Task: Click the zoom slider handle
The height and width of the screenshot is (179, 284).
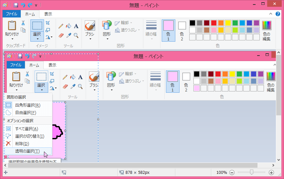Action: [x=251, y=172]
